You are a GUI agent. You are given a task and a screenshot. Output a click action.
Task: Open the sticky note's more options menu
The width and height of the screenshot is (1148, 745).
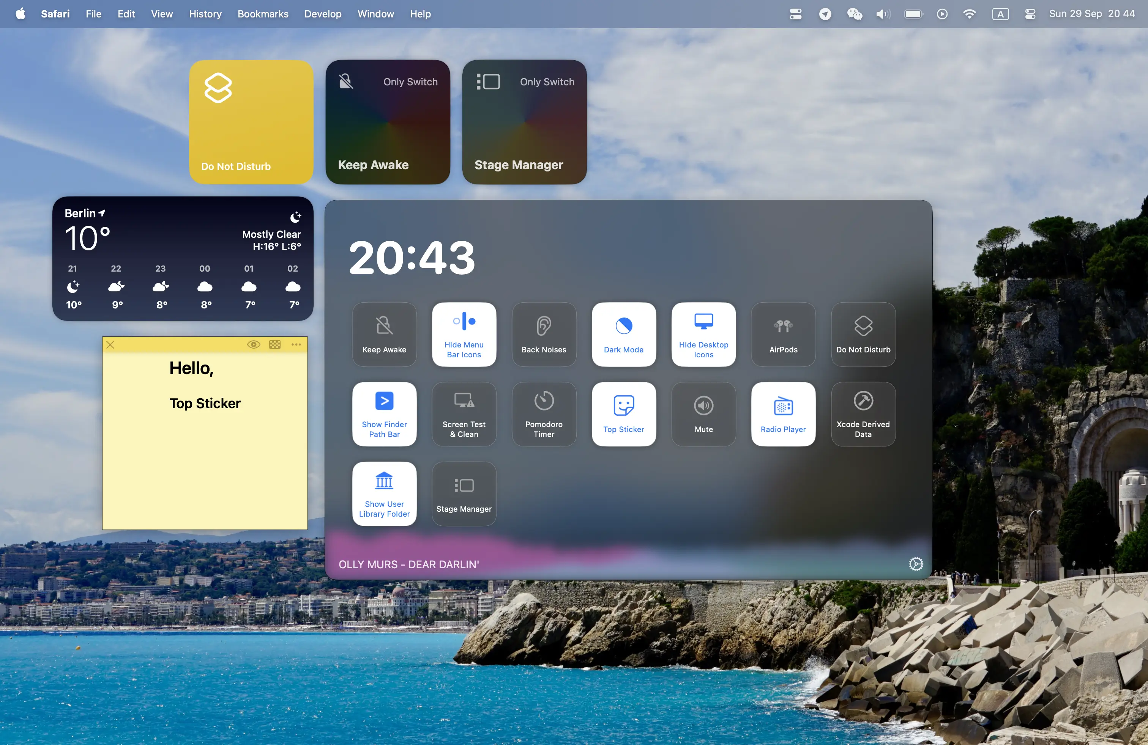(296, 344)
